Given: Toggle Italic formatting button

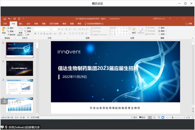Looking at the screenshot, I should point(38,34).
